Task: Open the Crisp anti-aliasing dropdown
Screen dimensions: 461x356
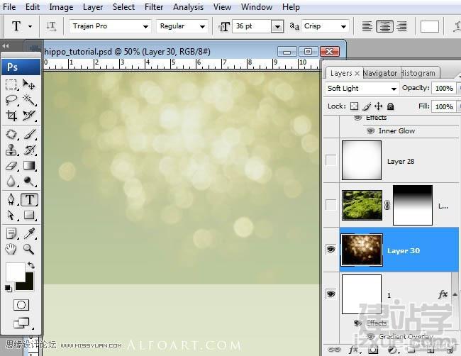Action: click(x=343, y=26)
